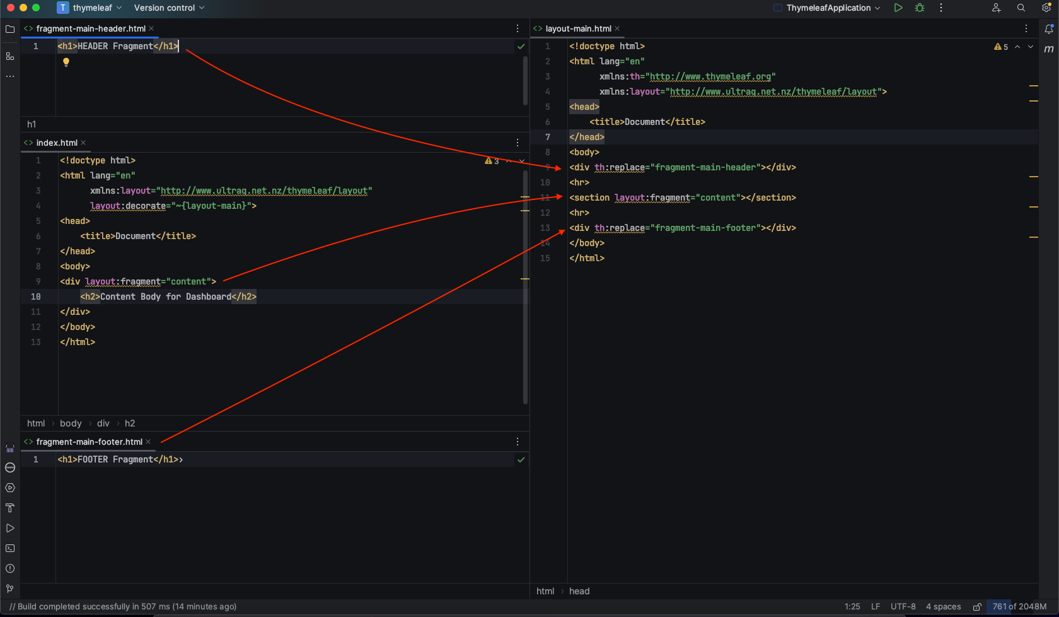
Task: Start debugging with the bug icon
Action: (920, 8)
